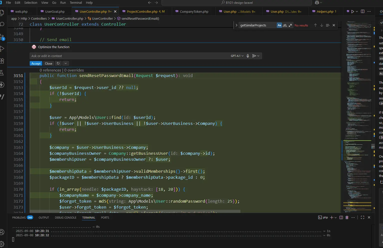Click the microphone voice input icon
The image size is (383, 248).
point(248,56)
